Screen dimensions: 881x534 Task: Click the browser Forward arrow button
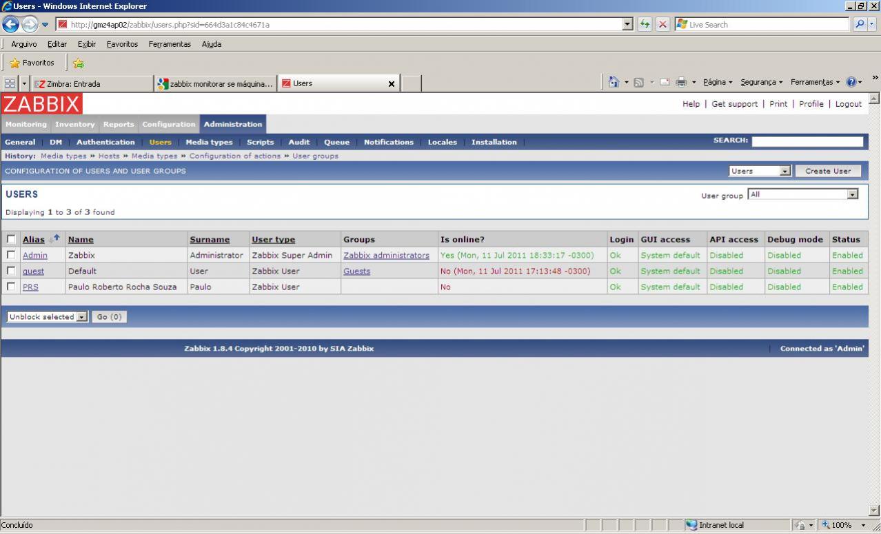pos(29,24)
